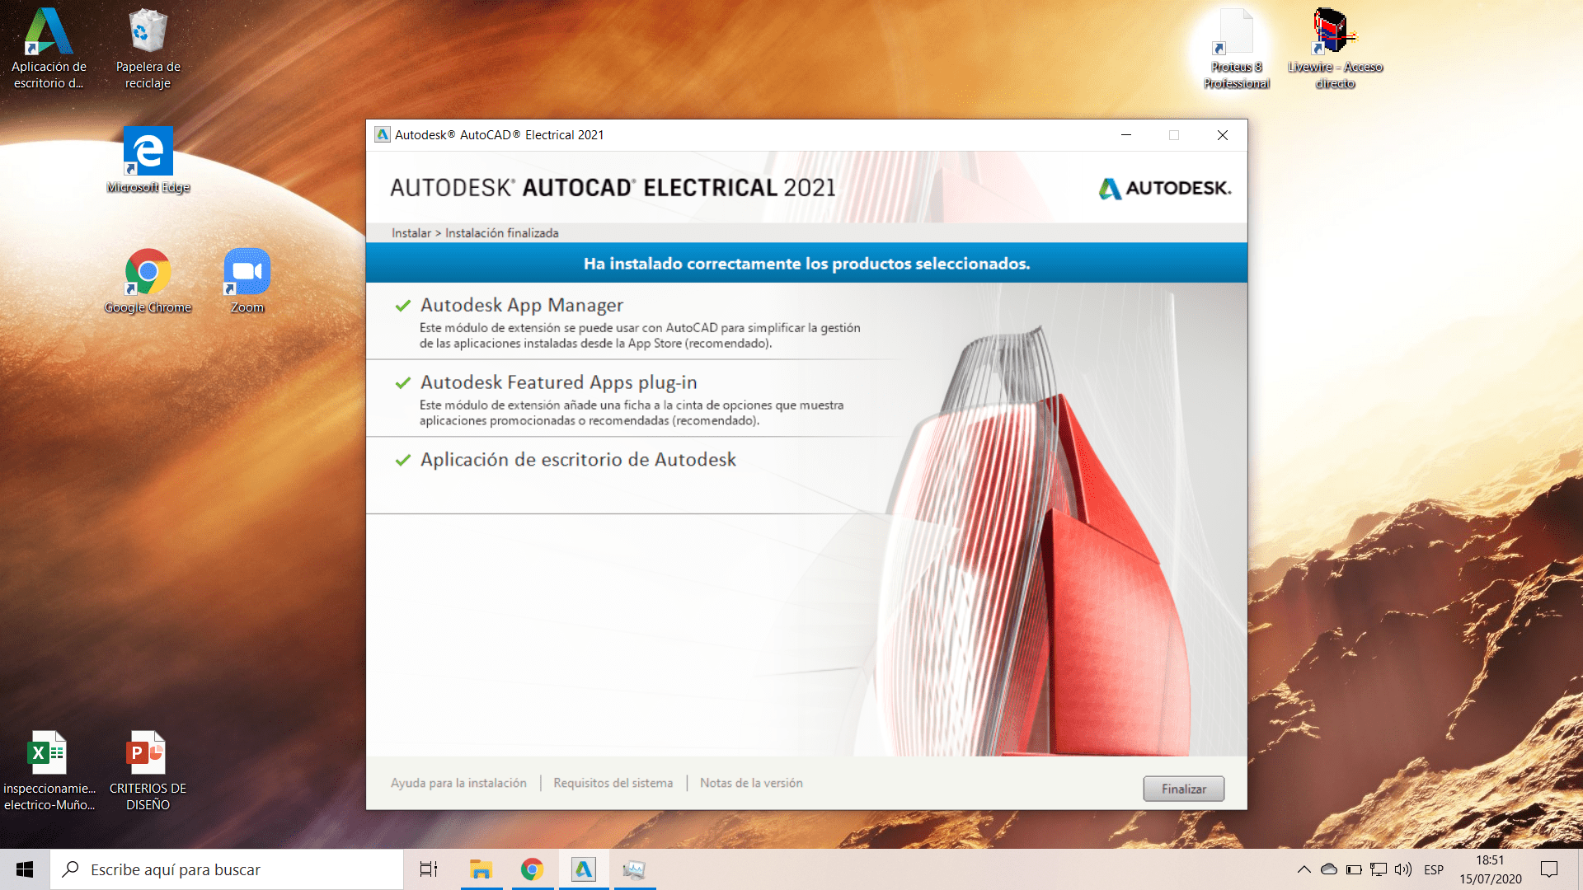Open the volume control tray icon
Screen dimensions: 1583x890
pyautogui.click(x=1402, y=869)
